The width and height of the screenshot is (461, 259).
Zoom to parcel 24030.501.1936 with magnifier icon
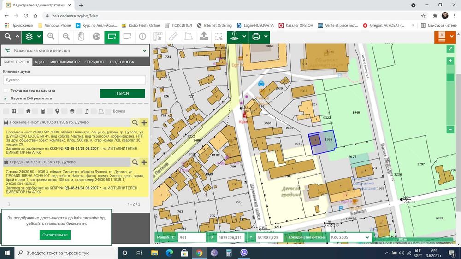pos(135,122)
